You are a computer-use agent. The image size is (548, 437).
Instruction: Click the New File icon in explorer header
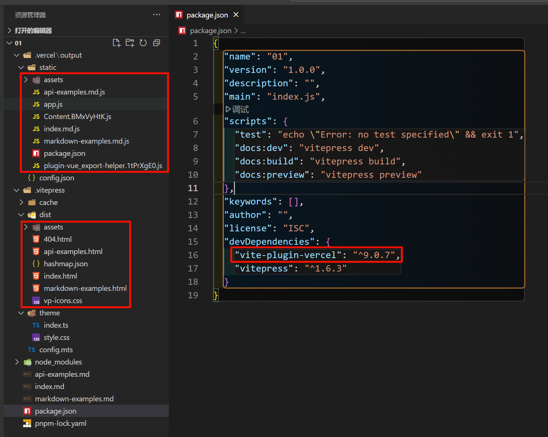coord(116,43)
